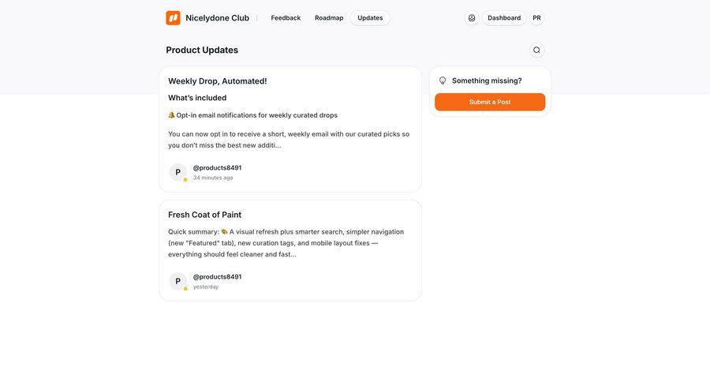710x382 pixels.
Task: Click the bell emoji in Weekly Drop post
Action: 171,115
